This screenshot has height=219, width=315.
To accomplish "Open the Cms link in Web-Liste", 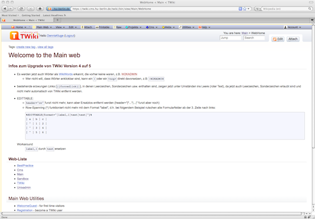I will point(20,170).
